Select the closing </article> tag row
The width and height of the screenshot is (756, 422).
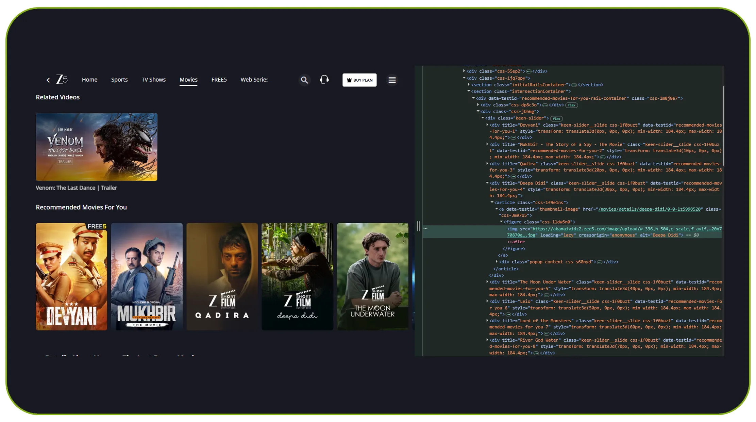pyautogui.click(x=506, y=269)
